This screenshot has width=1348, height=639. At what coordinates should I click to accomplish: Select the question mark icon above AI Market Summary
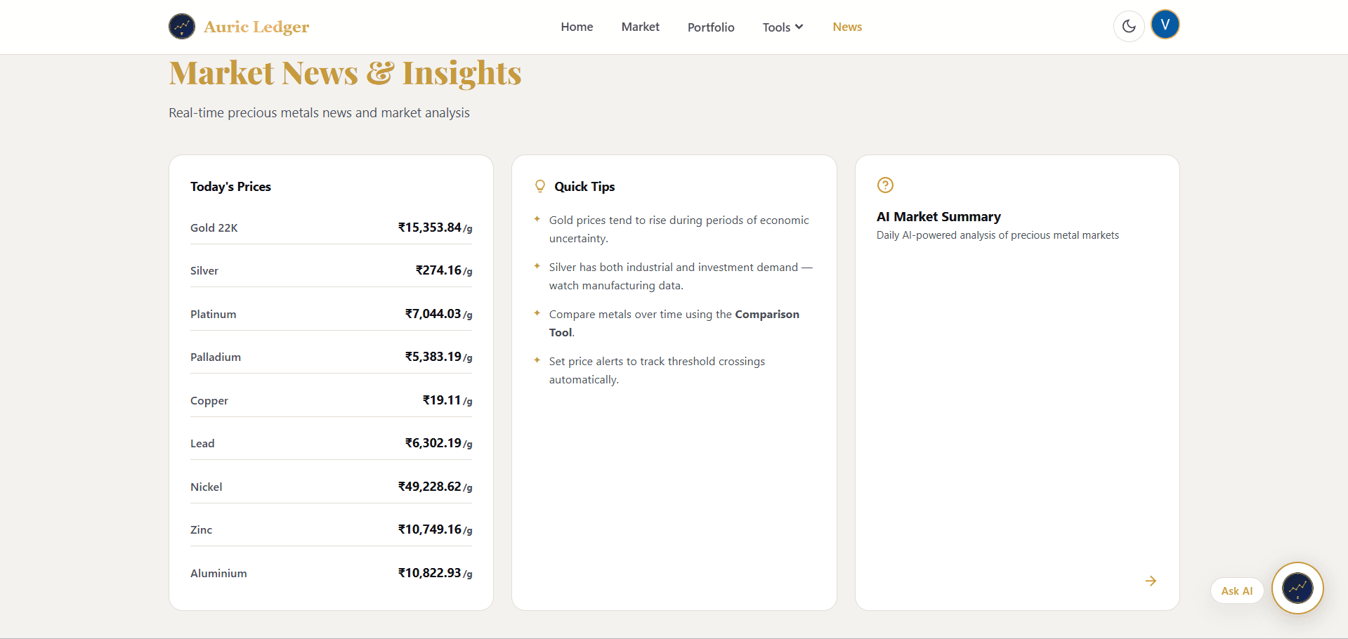coord(885,185)
